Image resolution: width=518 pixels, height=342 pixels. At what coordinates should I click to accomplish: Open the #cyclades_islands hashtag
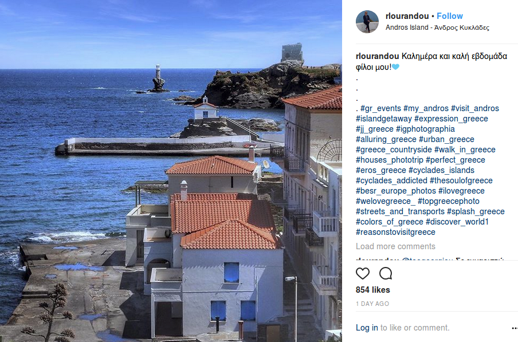[441, 170]
